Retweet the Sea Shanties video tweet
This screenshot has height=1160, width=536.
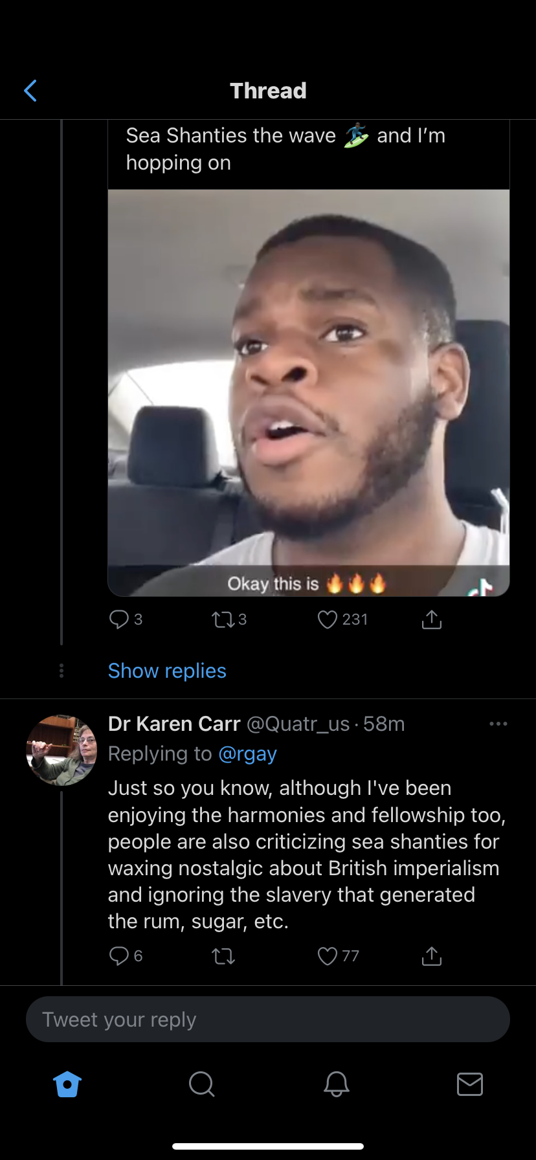click(x=223, y=619)
